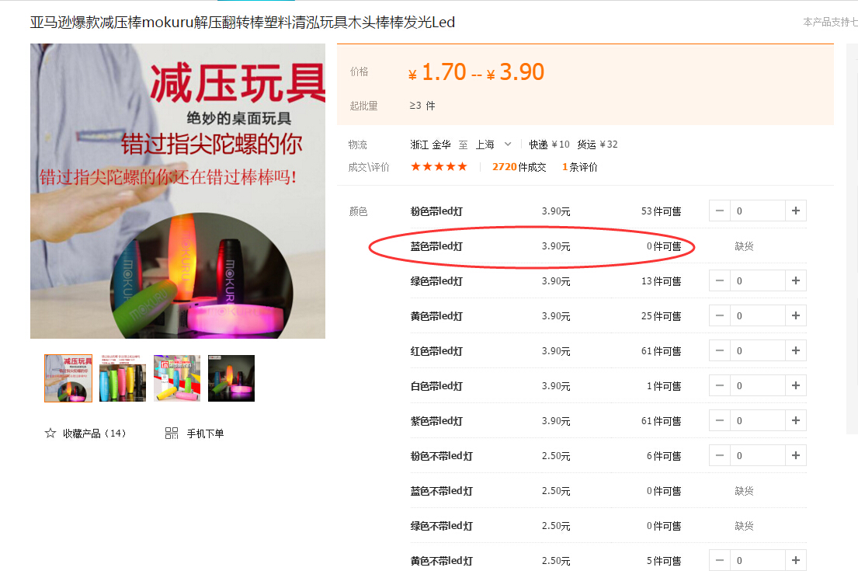Decrease quantity of 粉色不带led灯
Image resolution: width=858 pixels, height=571 pixels.
pos(720,456)
